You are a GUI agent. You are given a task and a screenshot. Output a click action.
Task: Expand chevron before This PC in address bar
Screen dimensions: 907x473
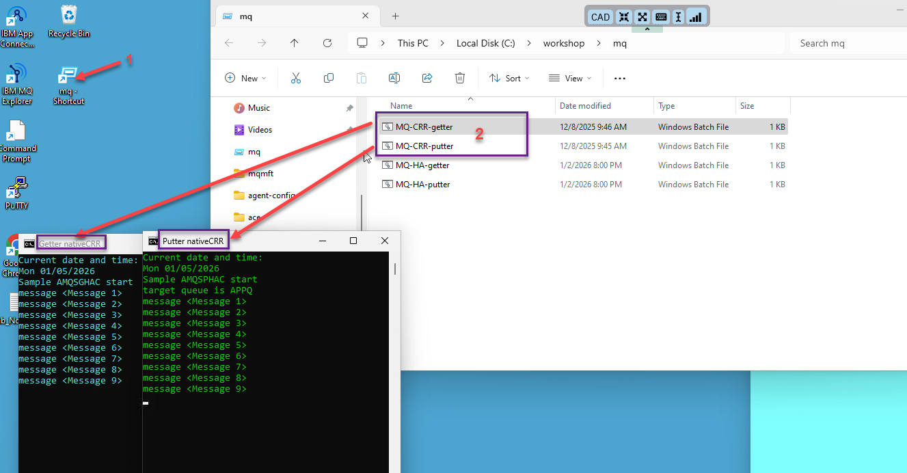pyautogui.click(x=383, y=43)
